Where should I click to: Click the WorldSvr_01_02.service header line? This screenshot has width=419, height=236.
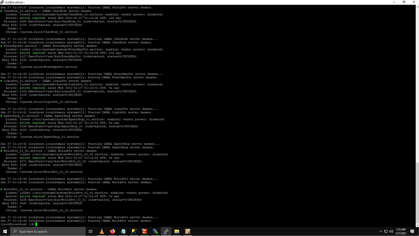48,151
